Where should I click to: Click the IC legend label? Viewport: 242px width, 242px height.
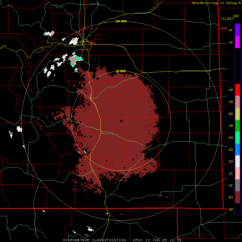click(231, 173)
